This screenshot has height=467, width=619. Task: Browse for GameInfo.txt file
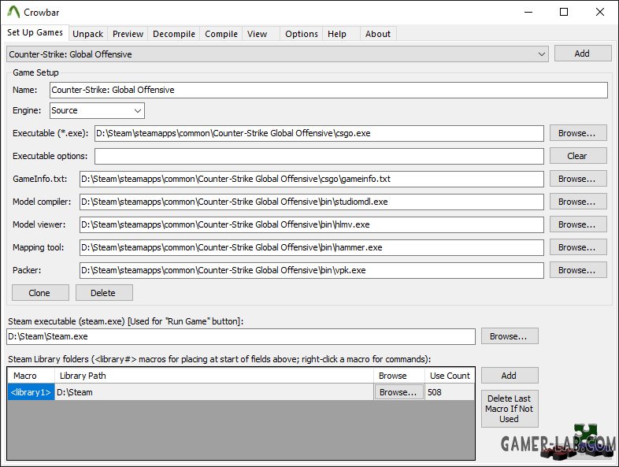(578, 179)
